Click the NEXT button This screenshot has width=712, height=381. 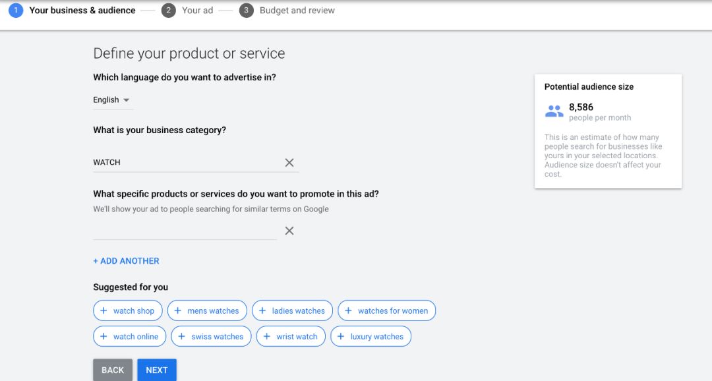click(157, 370)
